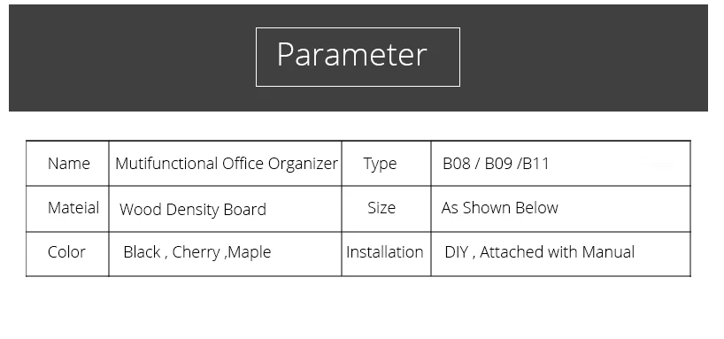
Task: Select the DIY , Attached with Manual text
Action: [x=539, y=252]
